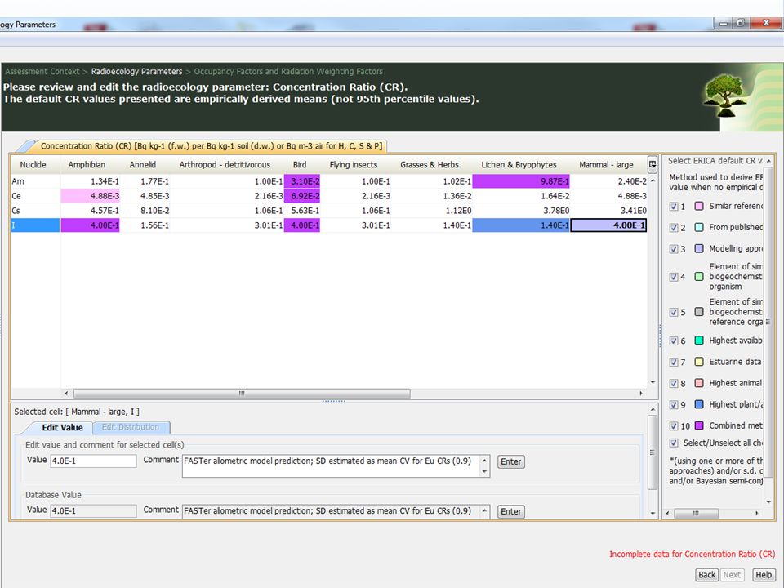Click pale yellow swatch for Estuarine data
The image size is (784, 588).
[699, 362]
